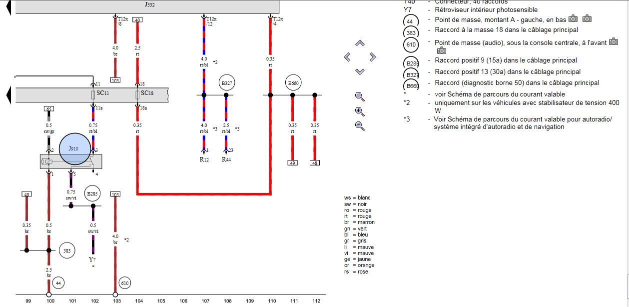Click track number 100 on the bottom axis
This screenshot has width=629, height=307.
(x=49, y=301)
